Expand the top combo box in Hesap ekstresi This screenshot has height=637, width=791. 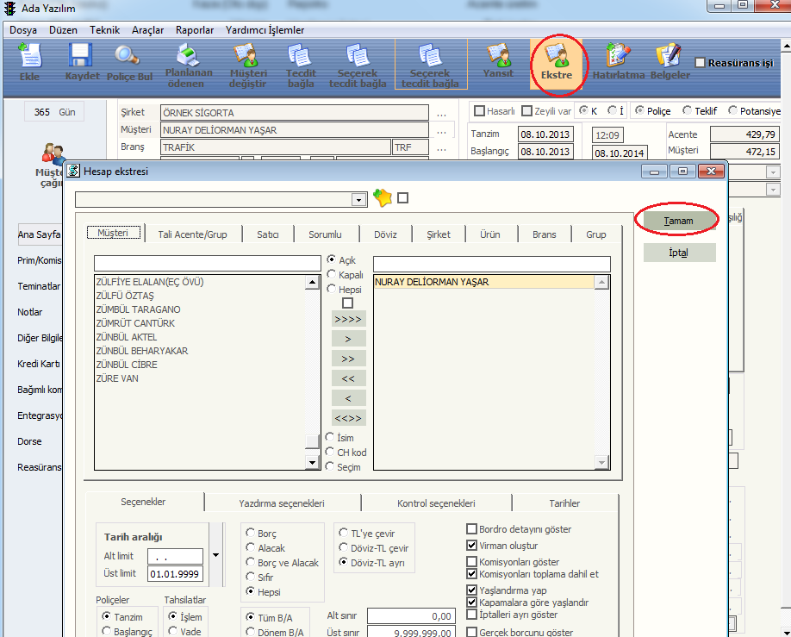pos(359,200)
